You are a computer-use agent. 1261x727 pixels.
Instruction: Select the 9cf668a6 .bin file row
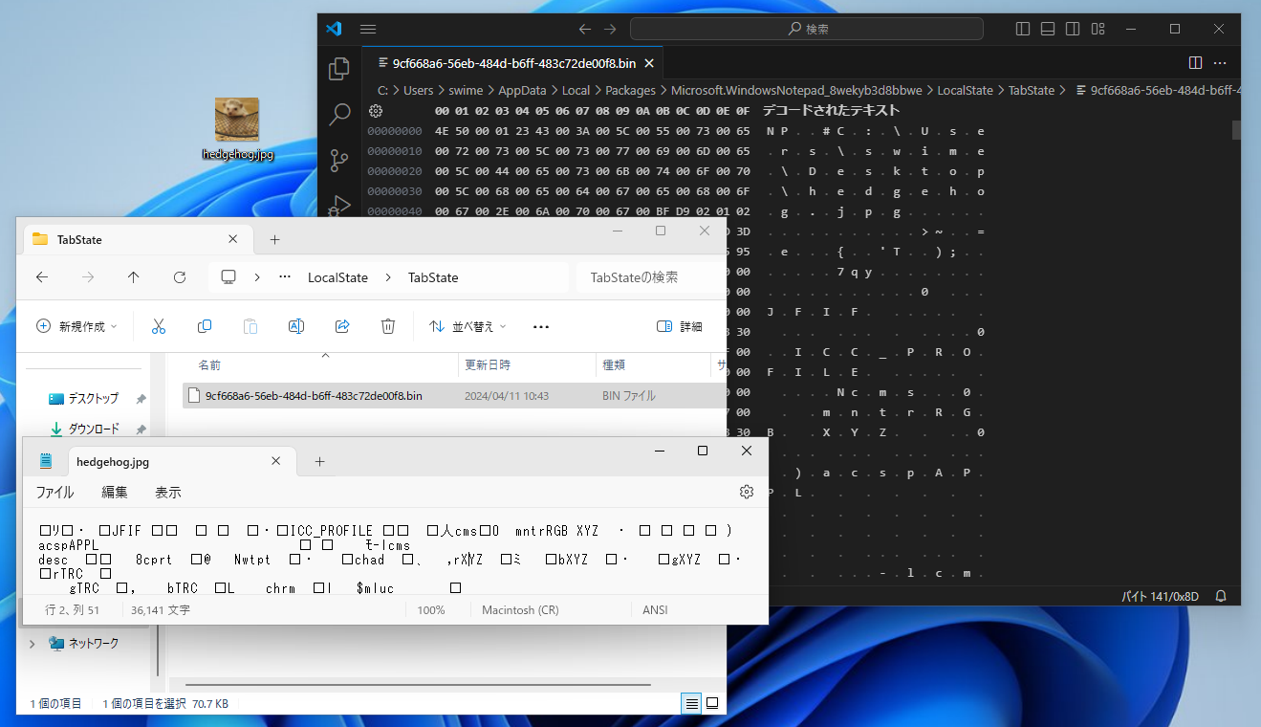click(454, 395)
